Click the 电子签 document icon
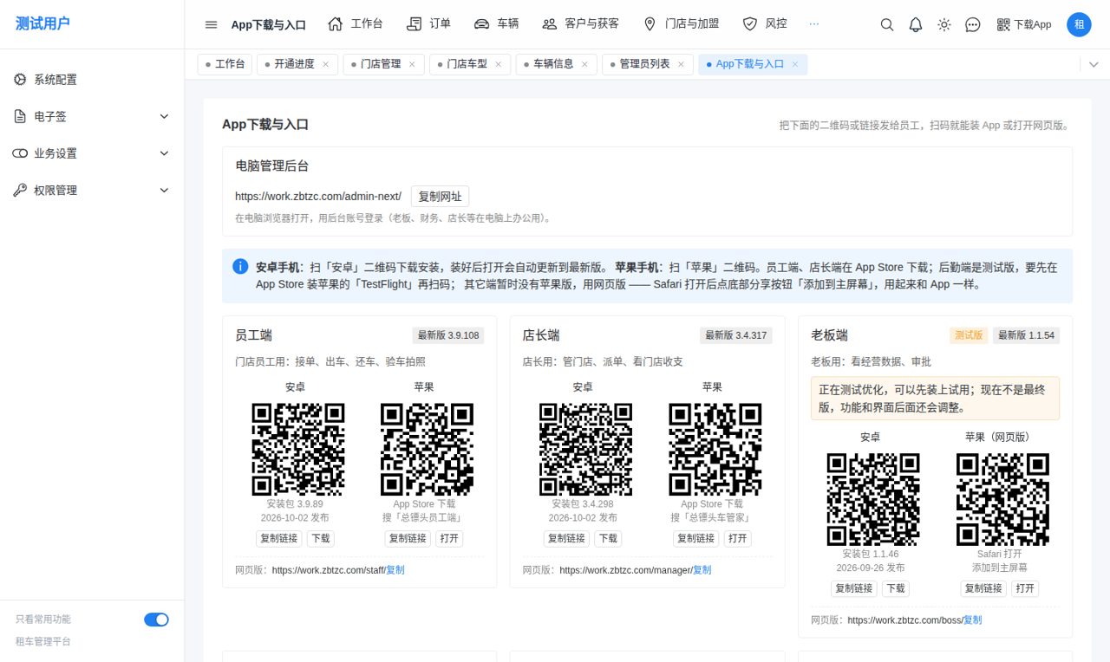This screenshot has width=1110, height=662. [20, 116]
